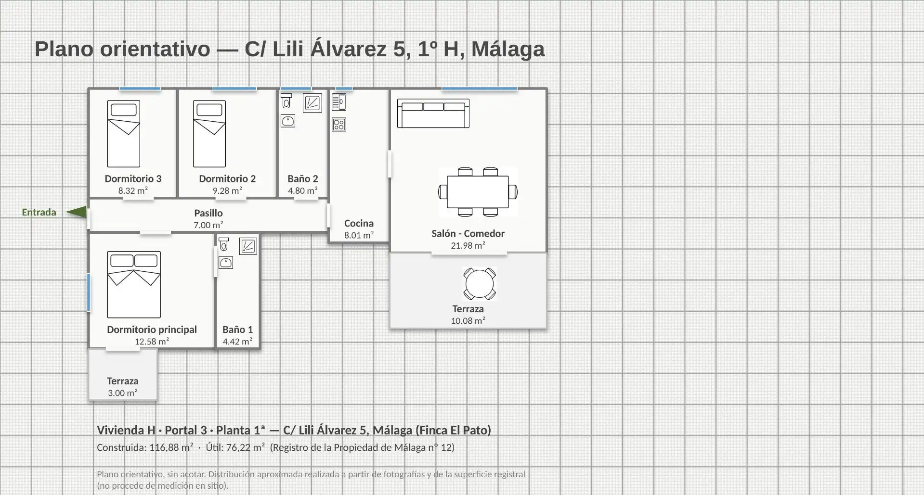Click the dining table with six chairs
The width and height of the screenshot is (924, 495).
click(x=478, y=192)
